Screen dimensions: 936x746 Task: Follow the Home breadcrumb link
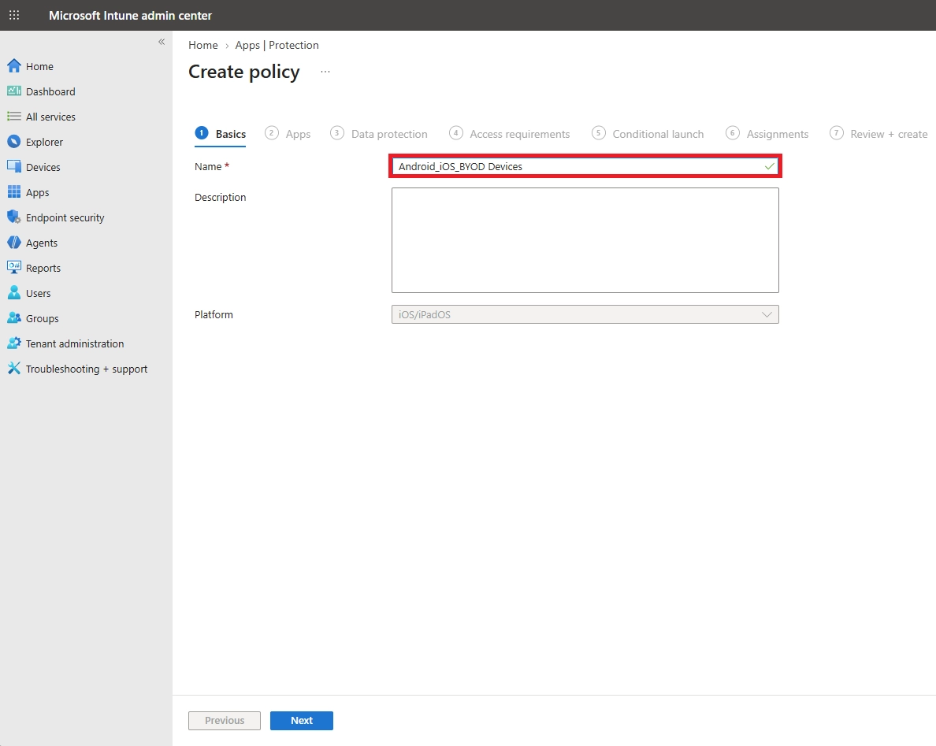(x=203, y=46)
